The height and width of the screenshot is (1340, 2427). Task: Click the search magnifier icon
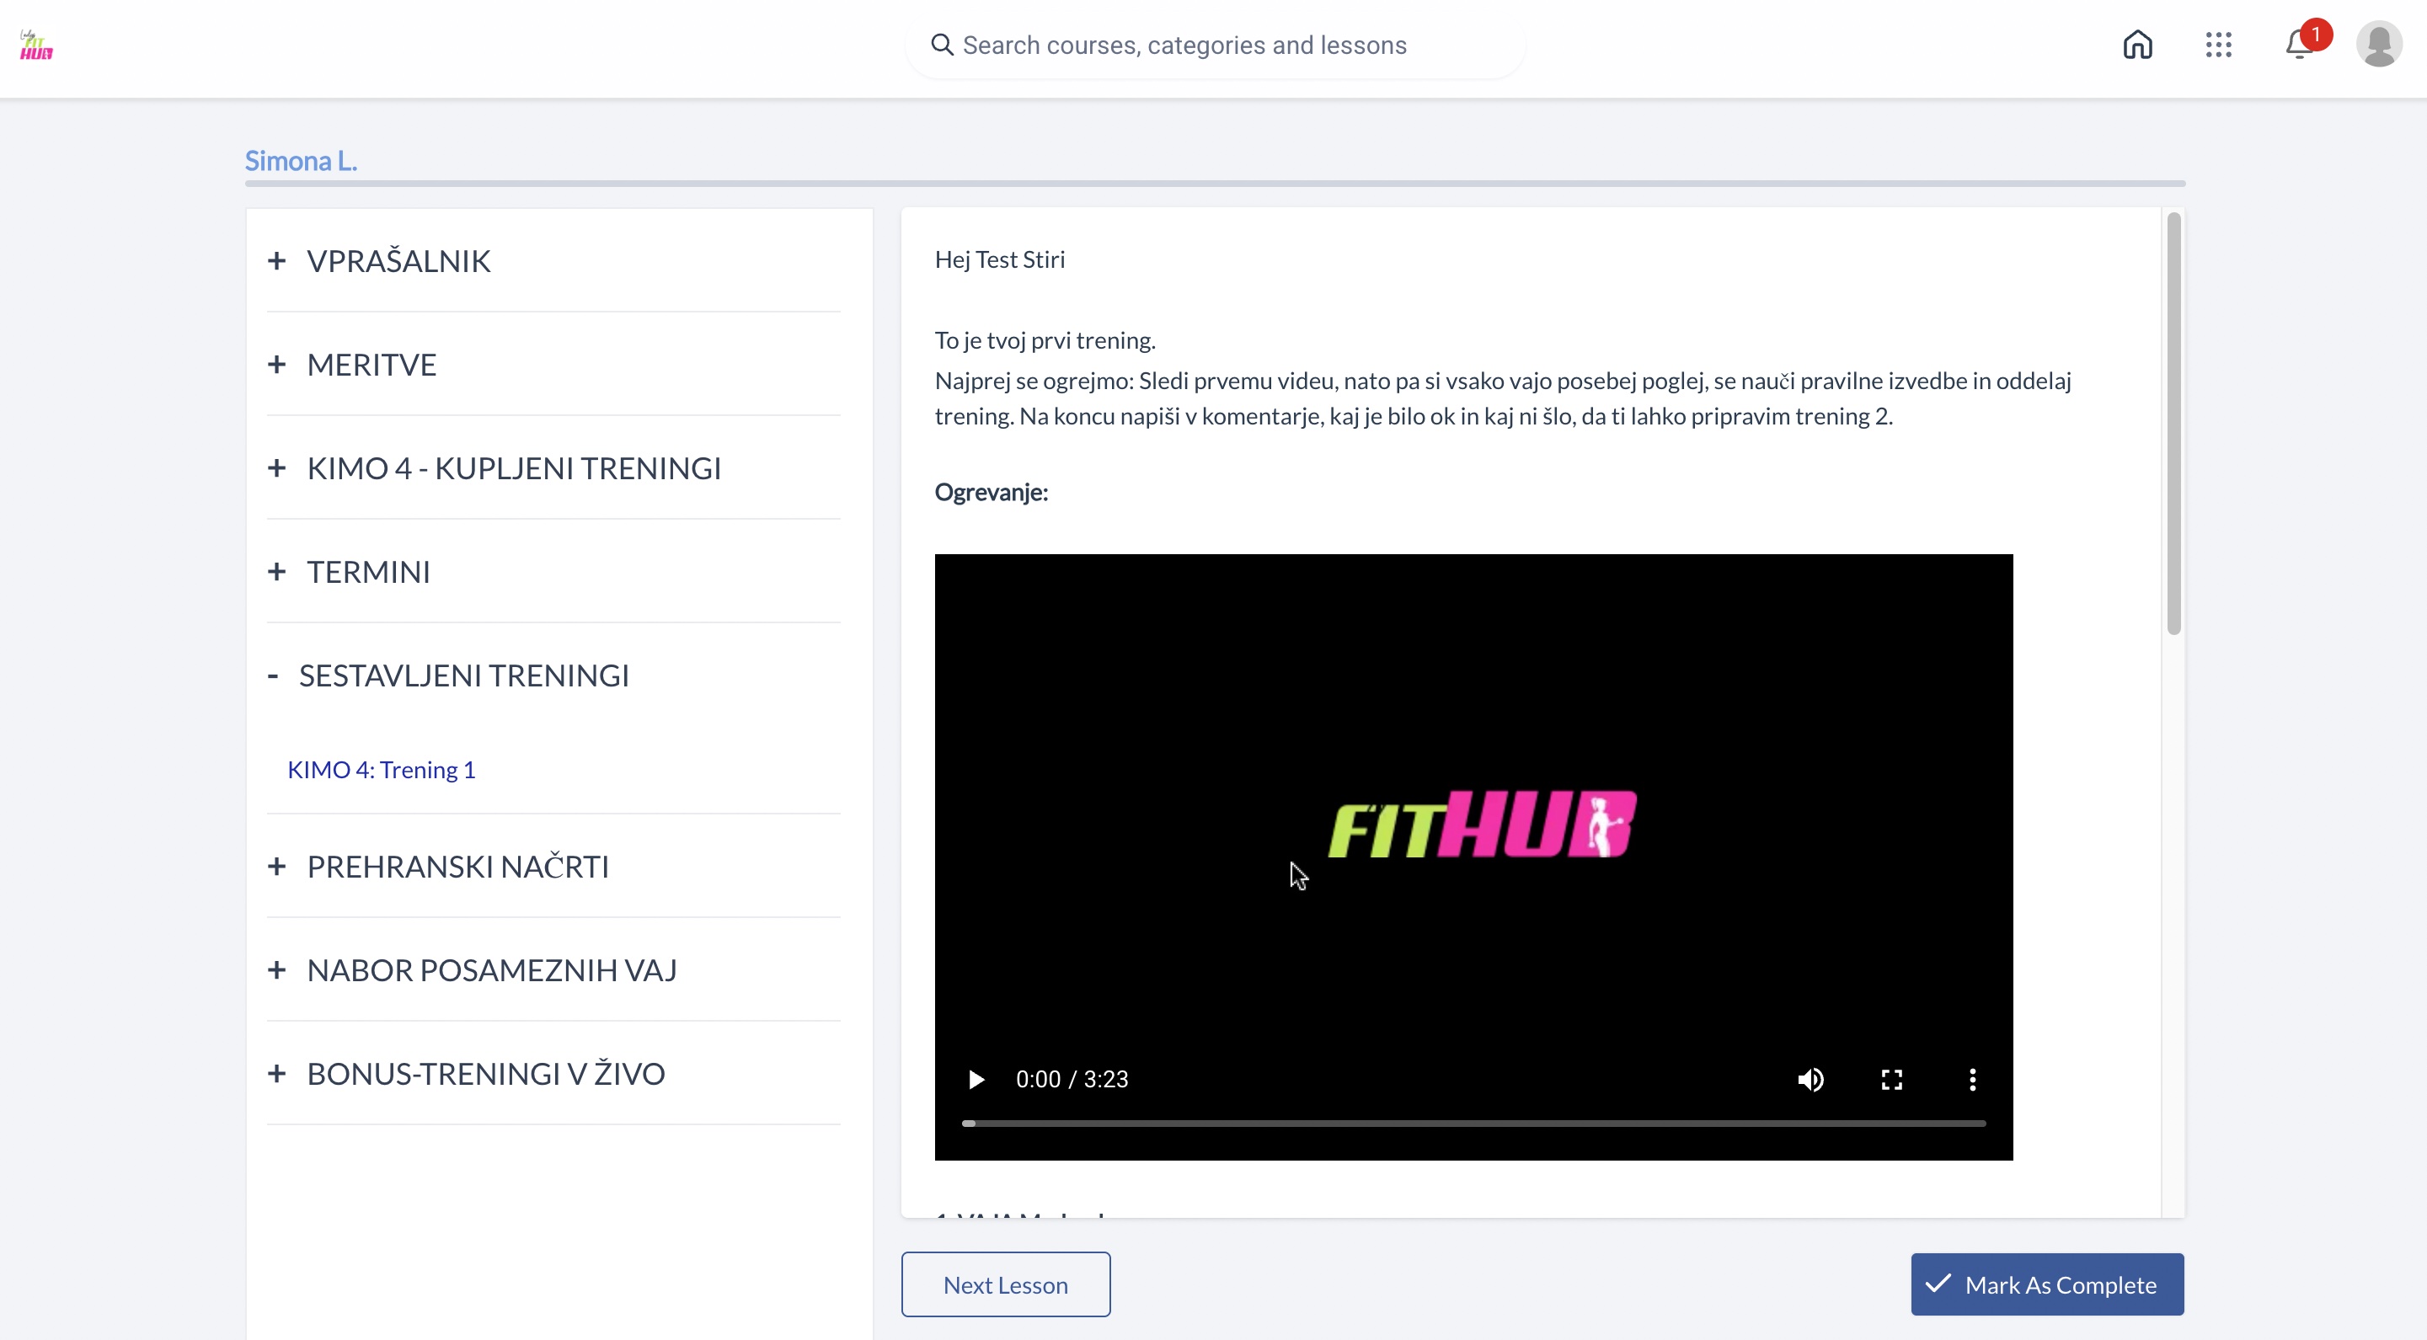(x=941, y=45)
